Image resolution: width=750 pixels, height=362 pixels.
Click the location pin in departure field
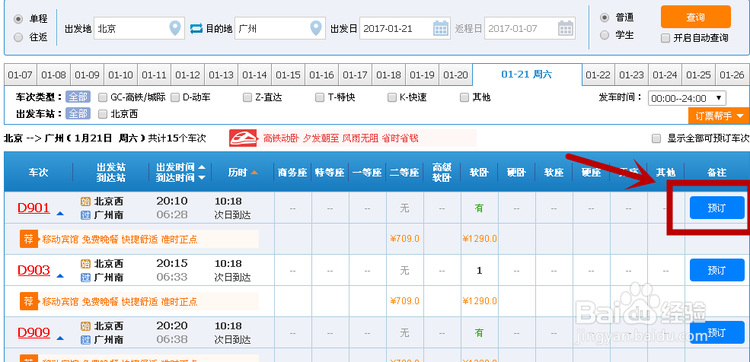[x=176, y=28]
